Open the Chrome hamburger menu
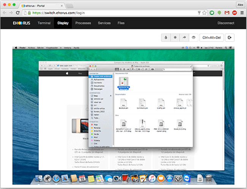Image resolution: width=247 pixels, height=189 pixels. 242,13
